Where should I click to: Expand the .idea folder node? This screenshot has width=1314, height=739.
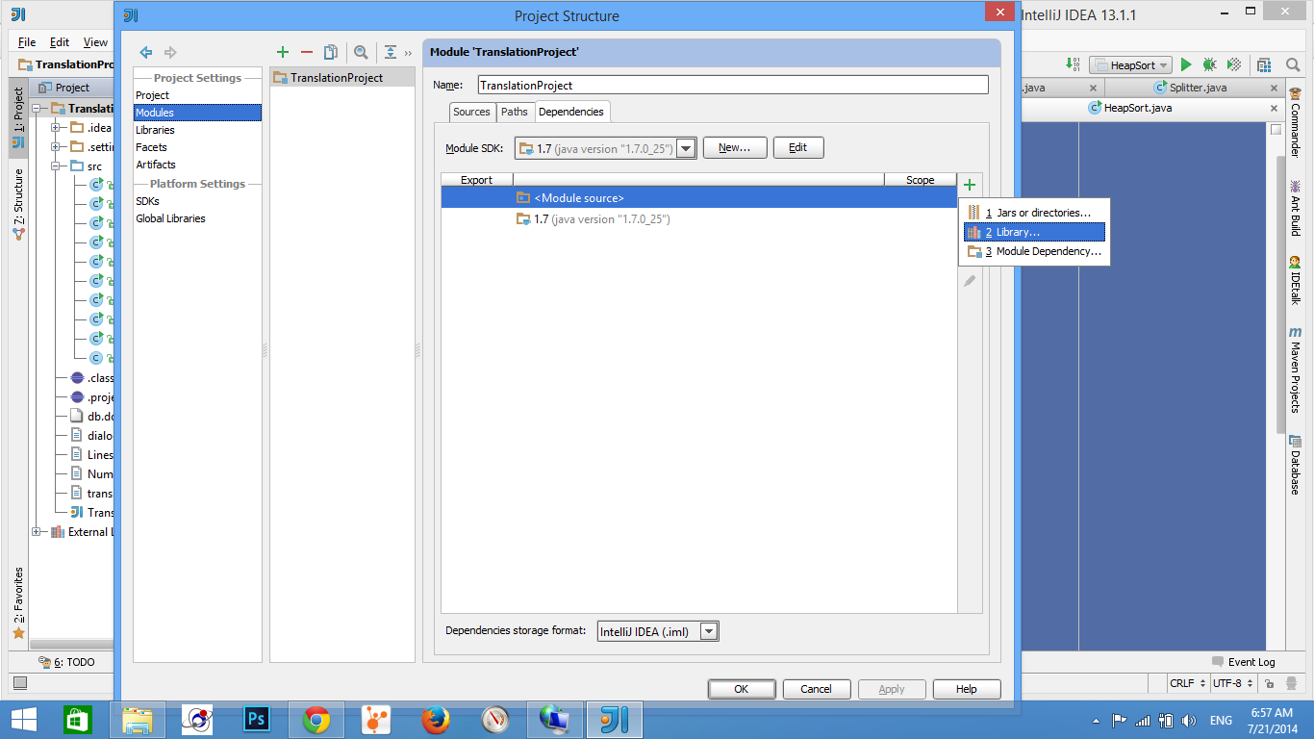pos(56,128)
